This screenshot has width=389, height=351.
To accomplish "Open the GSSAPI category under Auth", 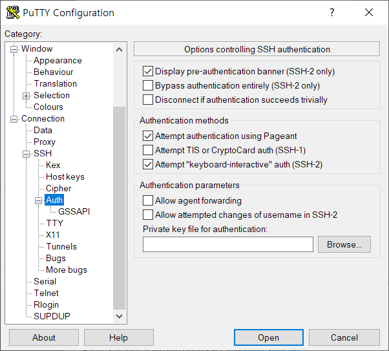I will click(74, 212).
